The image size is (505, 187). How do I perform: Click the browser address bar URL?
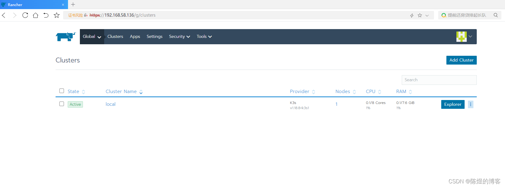point(123,15)
